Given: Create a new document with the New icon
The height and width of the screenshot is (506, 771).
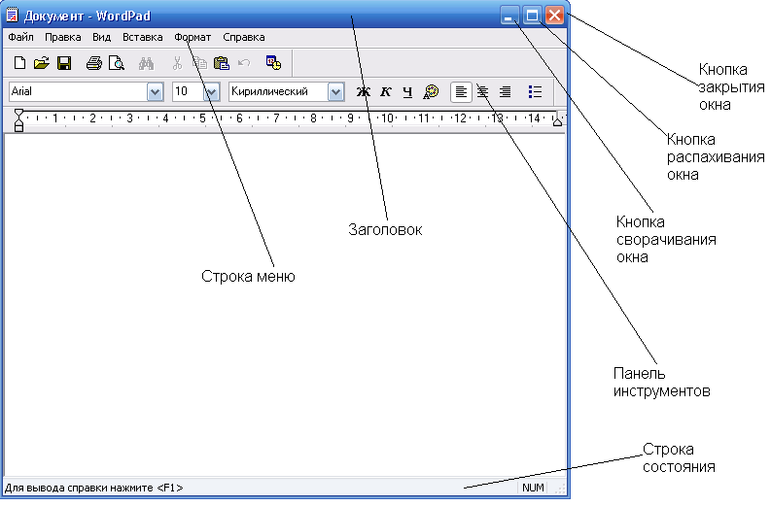Looking at the screenshot, I should point(19,63).
